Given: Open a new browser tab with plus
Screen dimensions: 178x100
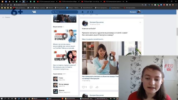Looking at the screenshot, I should tap(127, 2).
